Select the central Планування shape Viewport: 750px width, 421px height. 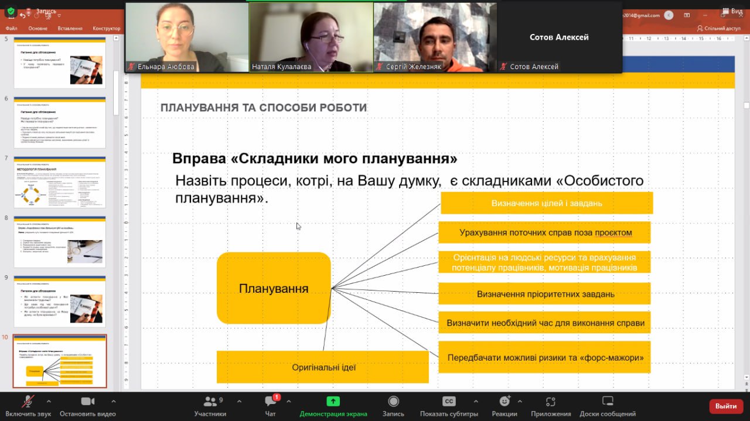(x=274, y=288)
